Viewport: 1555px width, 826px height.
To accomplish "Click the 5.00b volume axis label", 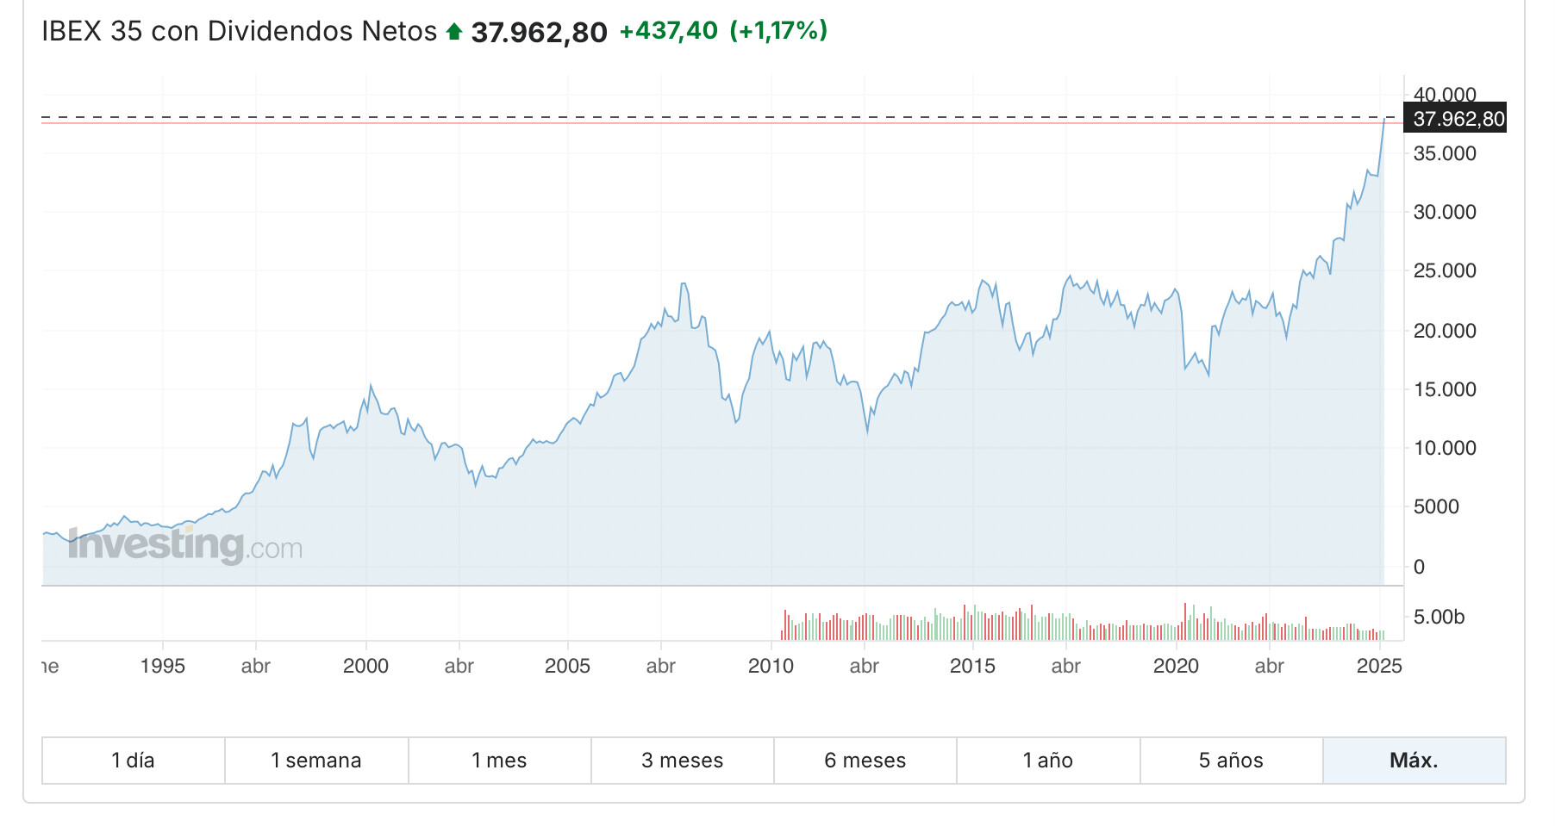I will coord(1439,617).
